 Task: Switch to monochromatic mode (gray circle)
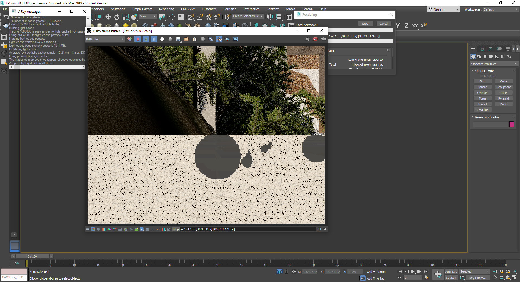170,39
